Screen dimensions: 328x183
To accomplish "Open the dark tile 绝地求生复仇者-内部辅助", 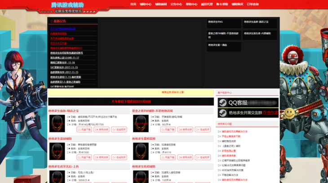I will (x=260, y=35).
